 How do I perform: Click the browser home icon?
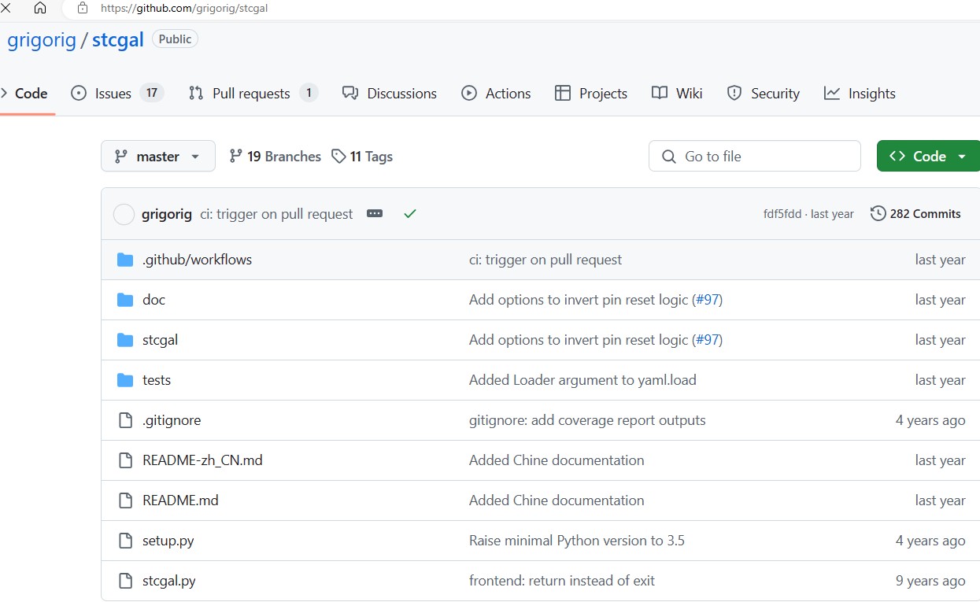[40, 9]
